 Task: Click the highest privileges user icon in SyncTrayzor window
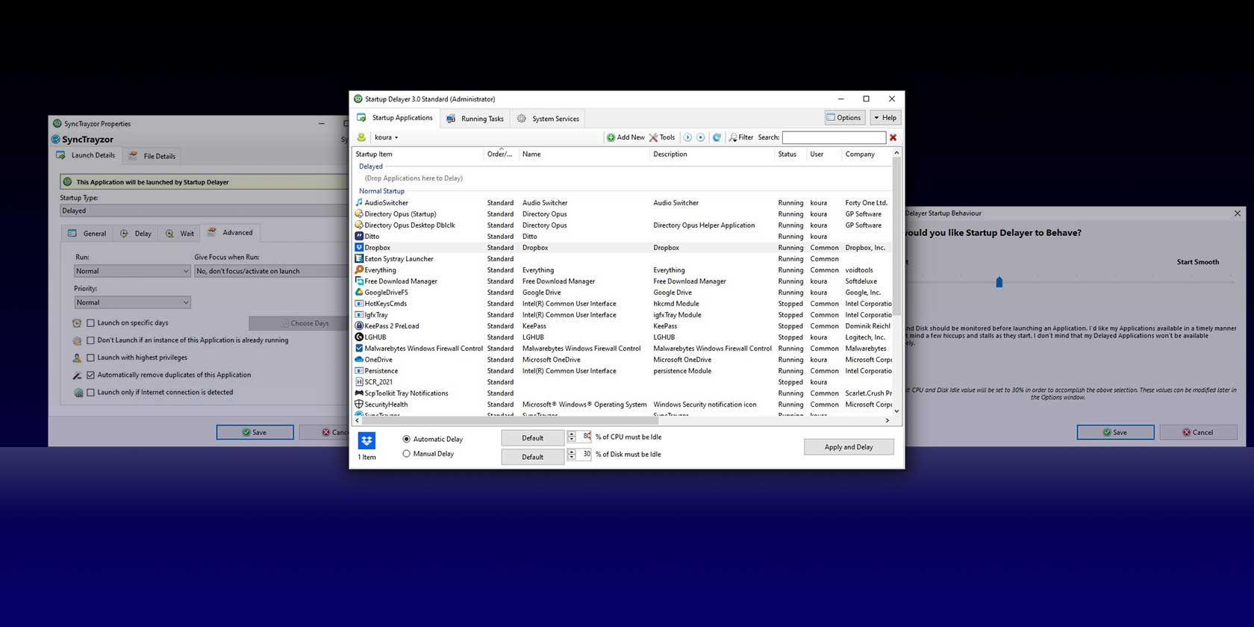(x=77, y=358)
